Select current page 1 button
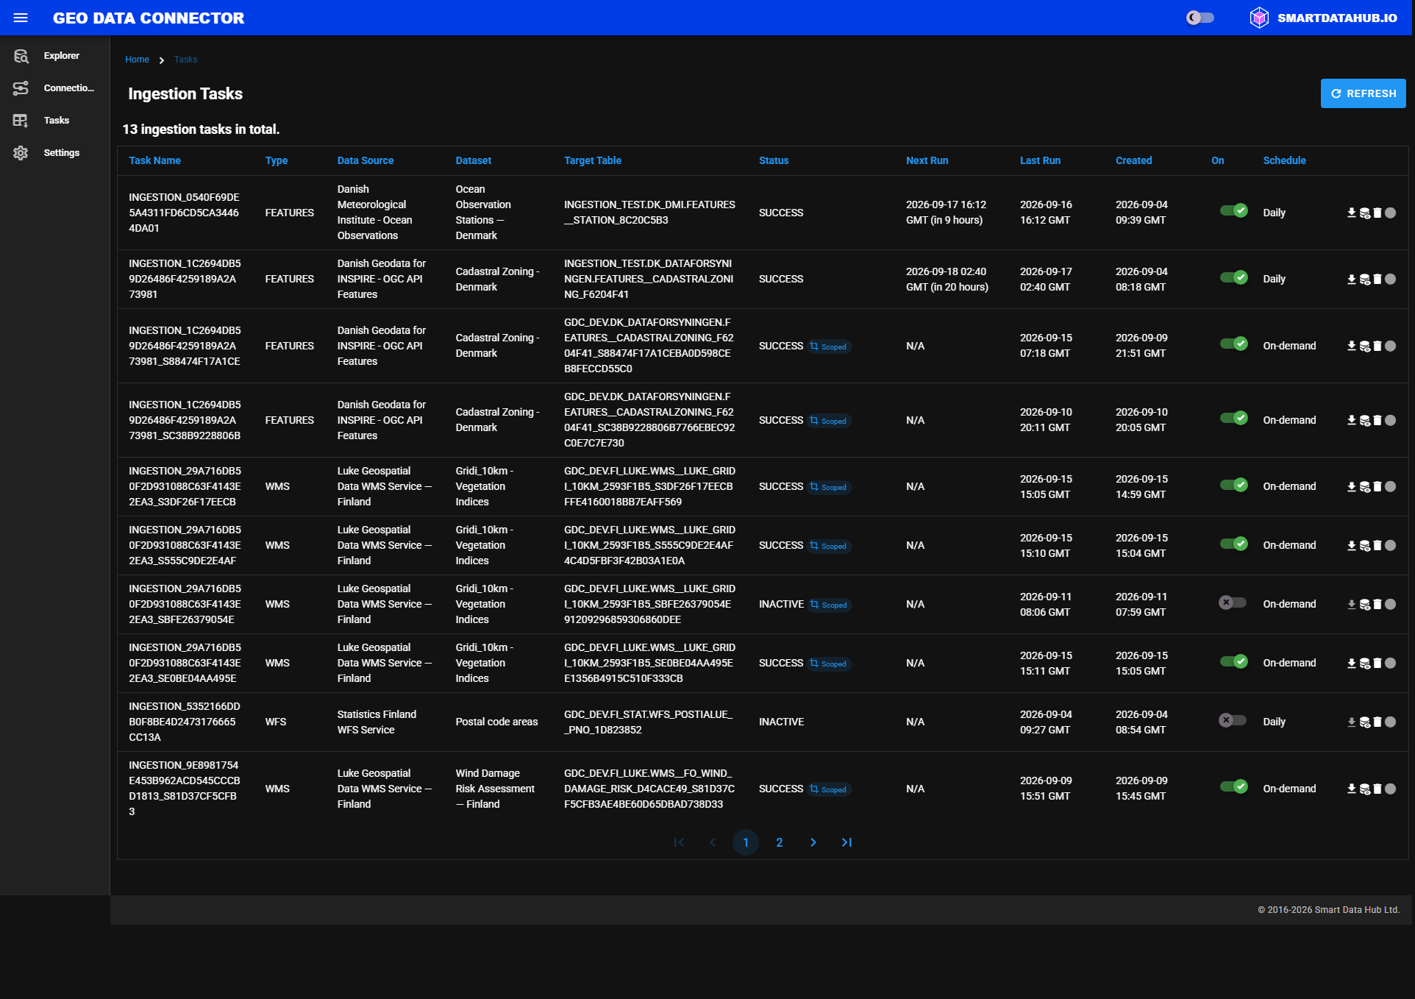The height and width of the screenshot is (999, 1415). (x=746, y=842)
